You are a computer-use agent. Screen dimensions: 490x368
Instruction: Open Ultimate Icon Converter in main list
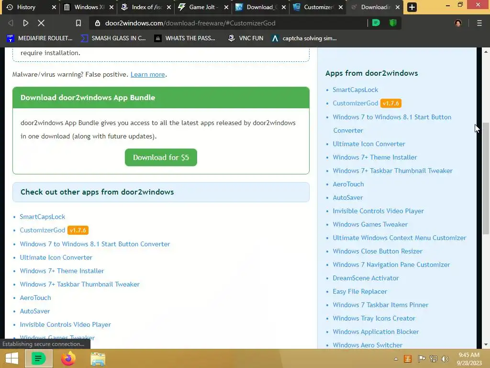[x=56, y=257]
